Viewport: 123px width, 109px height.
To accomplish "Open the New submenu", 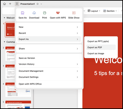I will point(49,27).
